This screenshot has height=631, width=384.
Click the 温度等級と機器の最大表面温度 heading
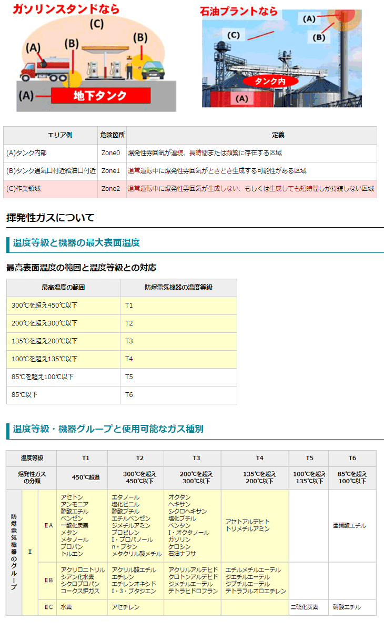tap(76, 243)
